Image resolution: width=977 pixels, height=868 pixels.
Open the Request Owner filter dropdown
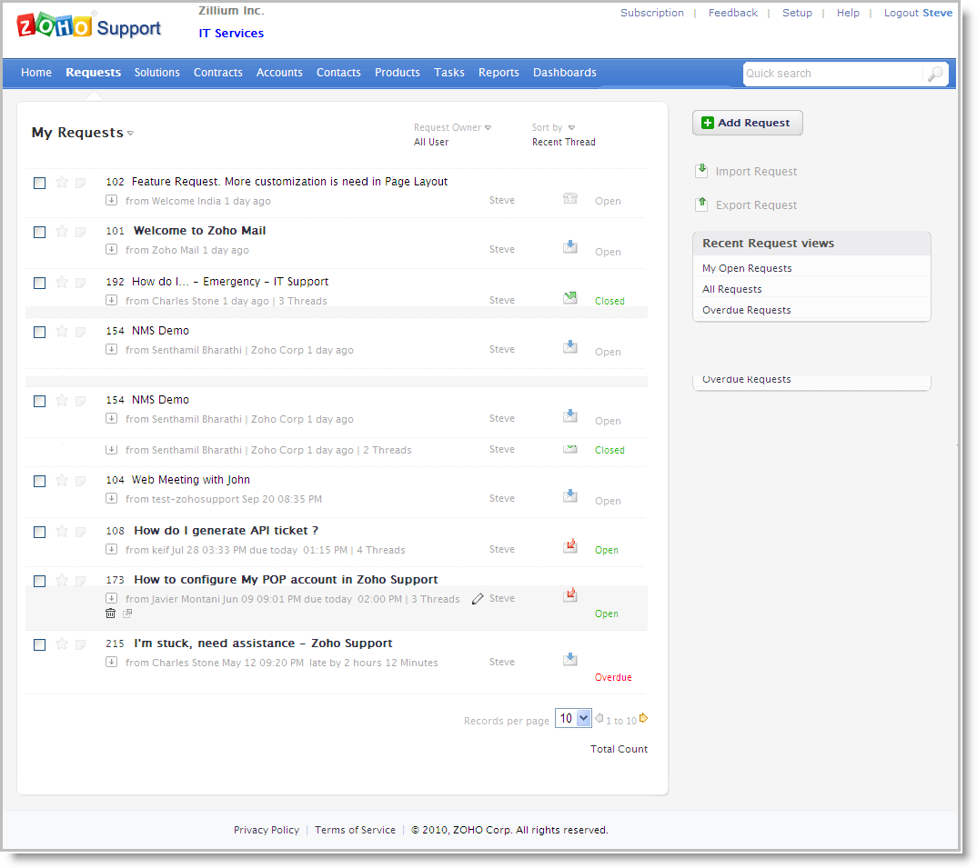point(488,127)
